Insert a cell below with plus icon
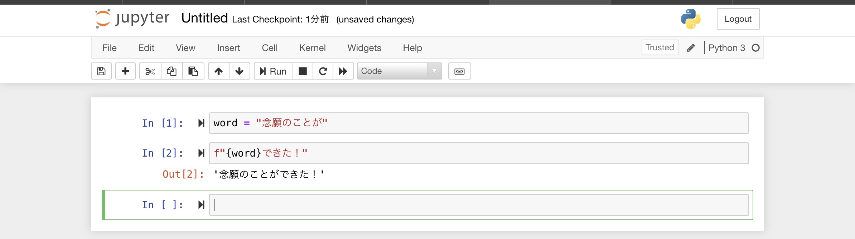 click(125, 71)
